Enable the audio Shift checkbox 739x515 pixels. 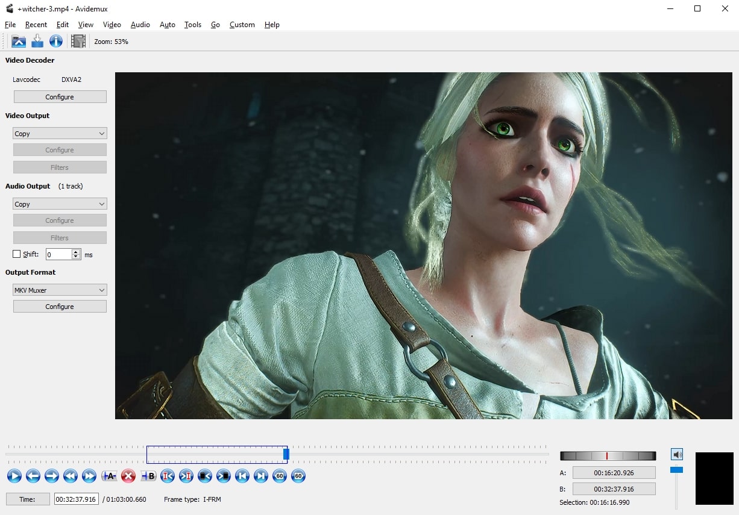click(x=17, y=254)
